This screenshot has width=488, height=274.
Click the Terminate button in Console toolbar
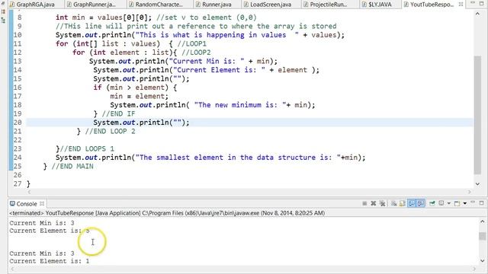point(364,203)
